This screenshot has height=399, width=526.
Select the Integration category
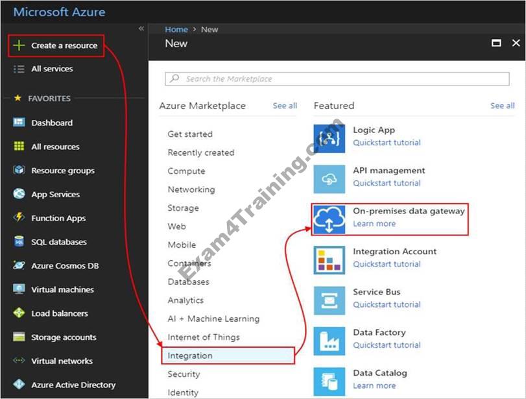pos(228,356)
